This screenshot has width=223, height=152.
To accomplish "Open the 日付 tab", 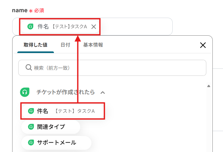I will (65, 45).
